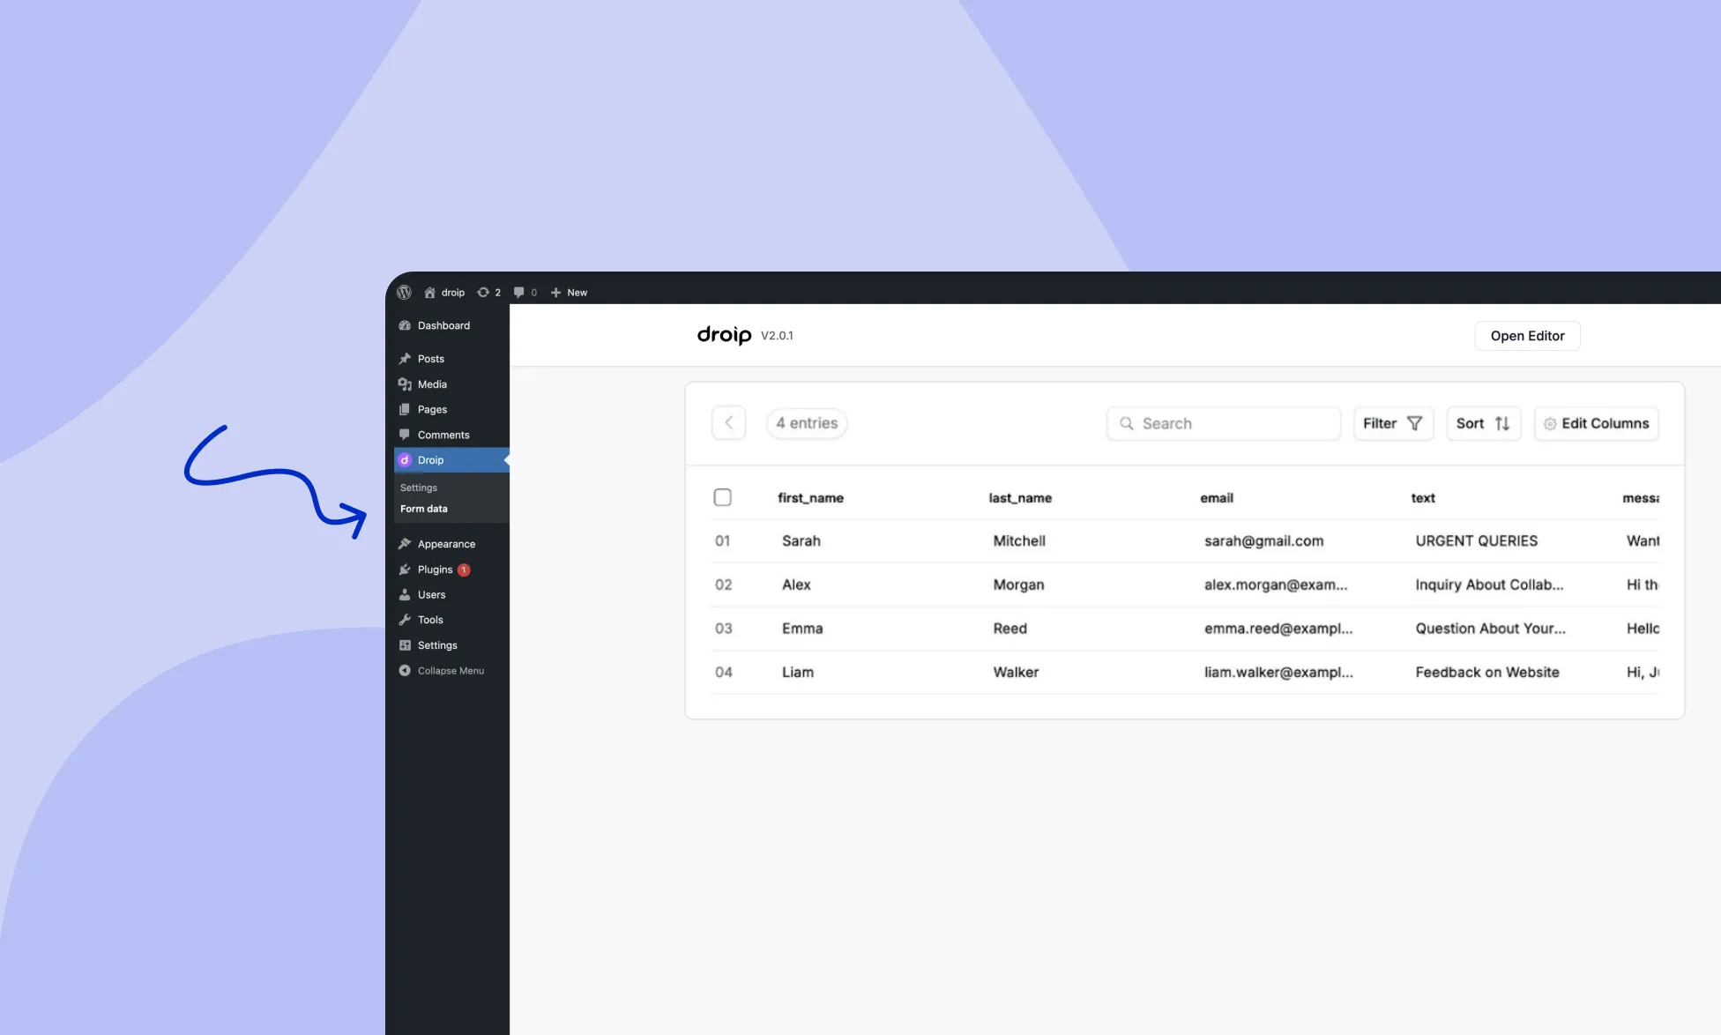Click the sarah@gmail.com email cell
This screenshot has width=1721, height=1035.
point(1263,541)
